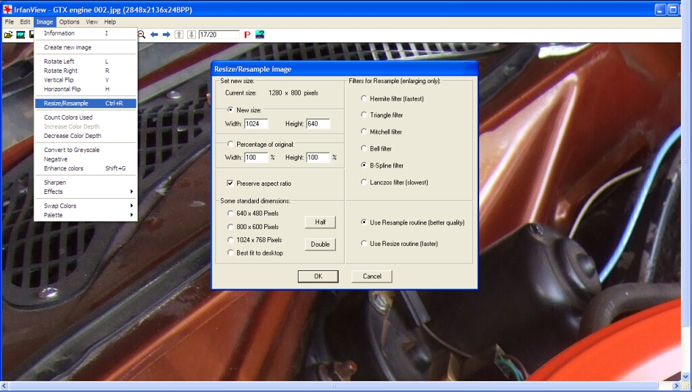Select Use Resize routine (faster)

pyautogui.click(x=364, y=243)
